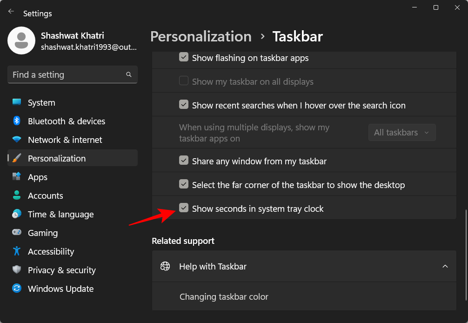Open Network & internet settings
Image resolution: width=468 pixels, height=323 pixels.
click(64, 140)
